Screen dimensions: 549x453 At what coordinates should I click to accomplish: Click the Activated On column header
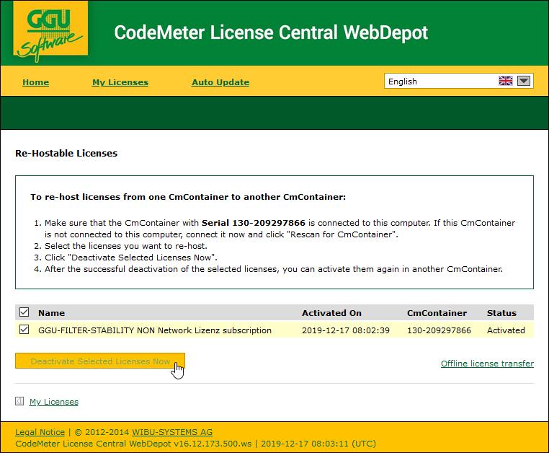point(331,313)
